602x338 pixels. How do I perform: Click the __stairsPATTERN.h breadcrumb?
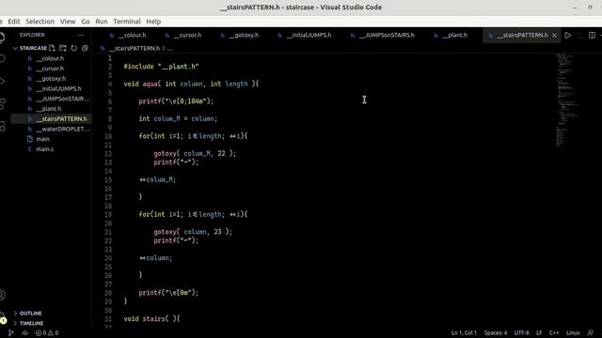(x=134, y=48)
